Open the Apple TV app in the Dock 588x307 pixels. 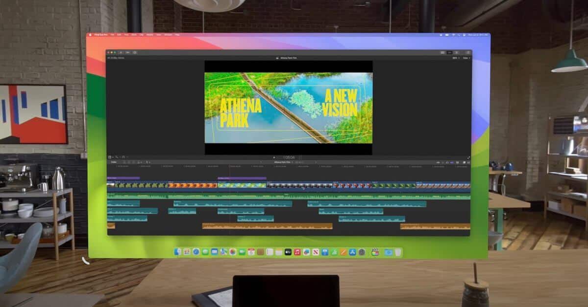pos(288,252)
